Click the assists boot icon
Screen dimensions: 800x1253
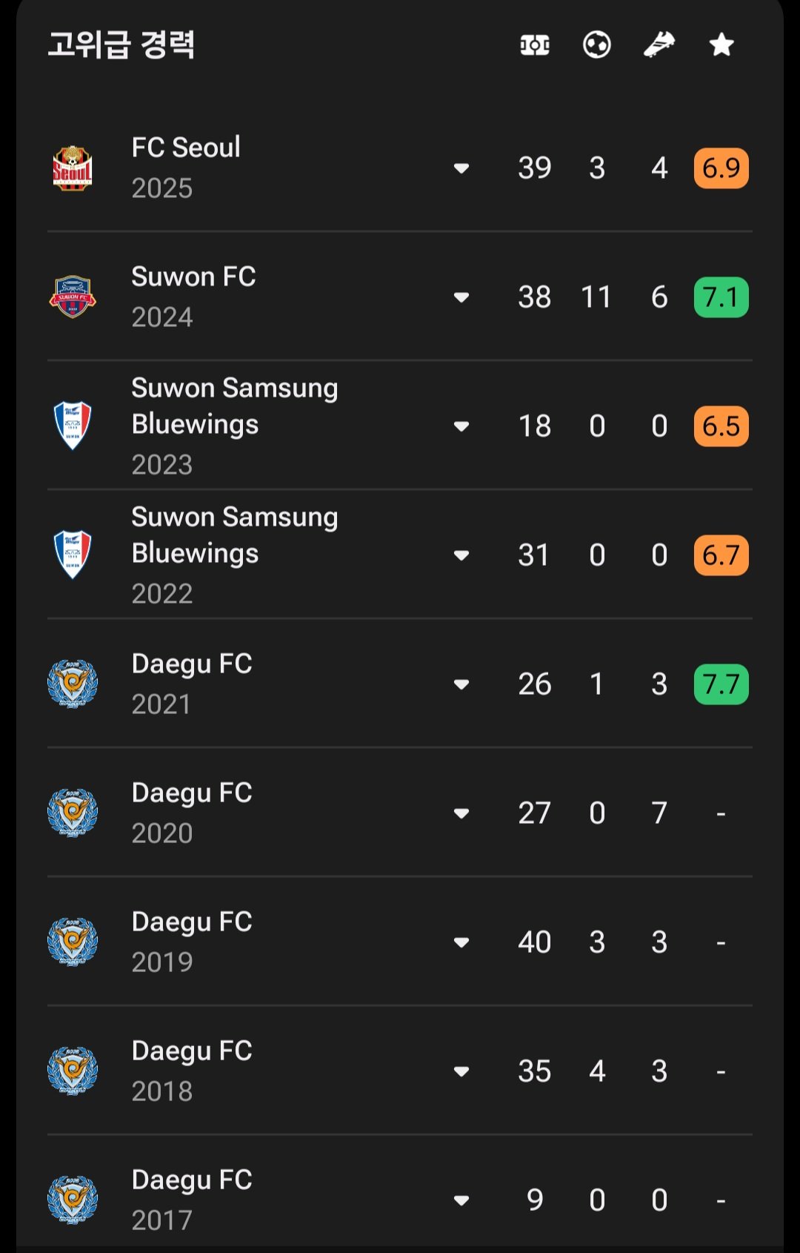[659, 45]
